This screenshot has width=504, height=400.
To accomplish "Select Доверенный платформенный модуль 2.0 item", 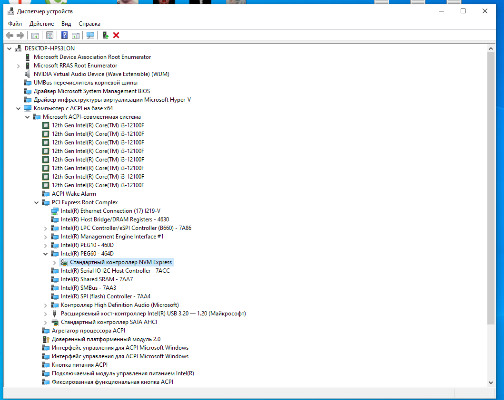I will [x=106, y=339].
